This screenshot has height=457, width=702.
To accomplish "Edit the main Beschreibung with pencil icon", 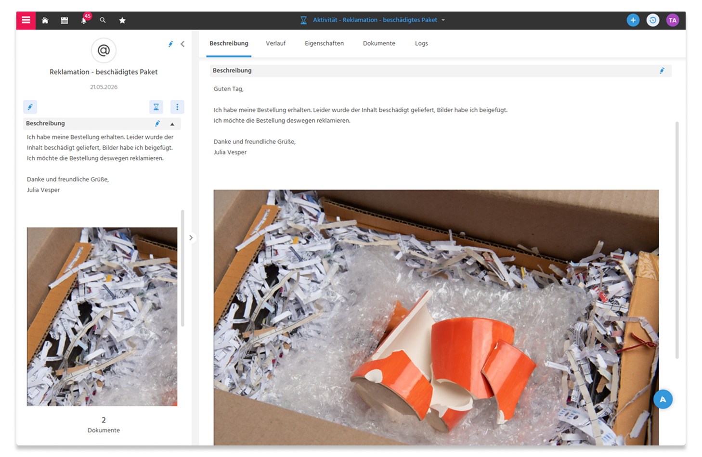I will [662, 71].
